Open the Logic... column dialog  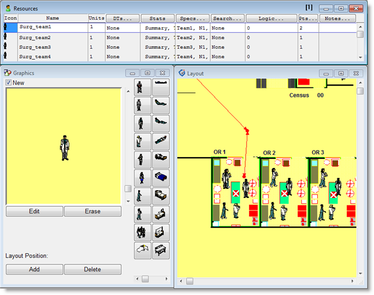tap(271, 19)
